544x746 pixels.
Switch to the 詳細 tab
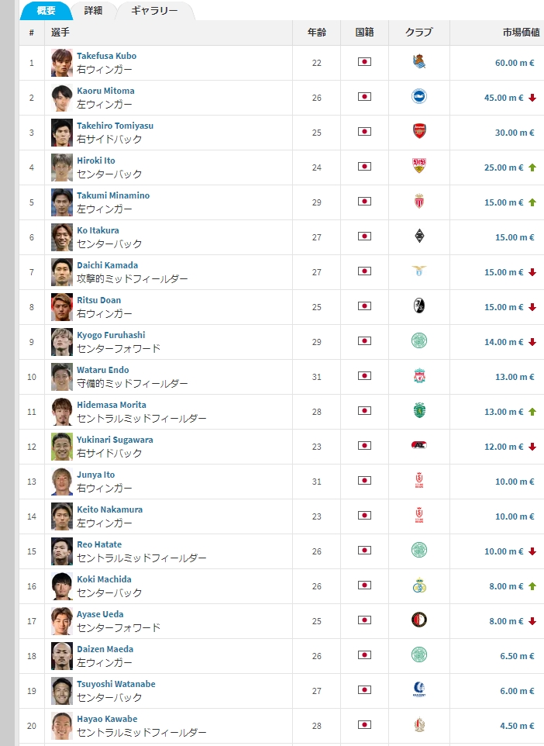[93, 11]
